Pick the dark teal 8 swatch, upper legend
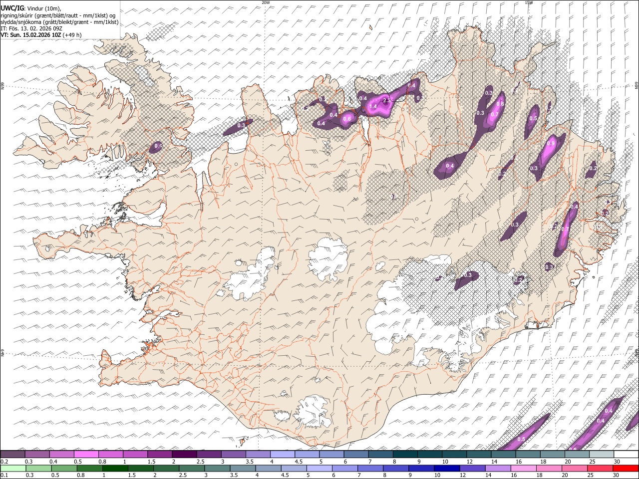This screenshot has height=479, width=639. coord(405,455)
